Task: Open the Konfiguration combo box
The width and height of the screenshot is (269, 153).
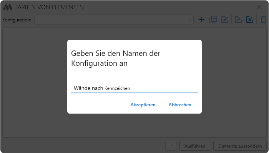Action: click(x=114, y=20)
